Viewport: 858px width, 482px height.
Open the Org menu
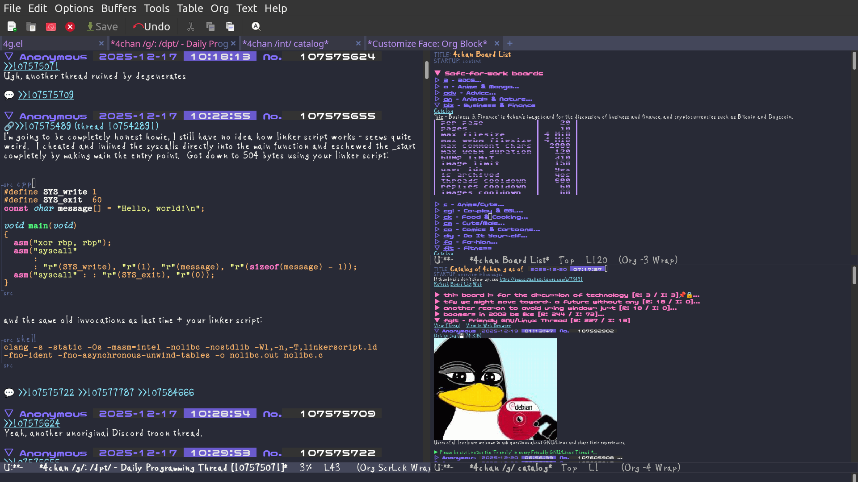219,8
